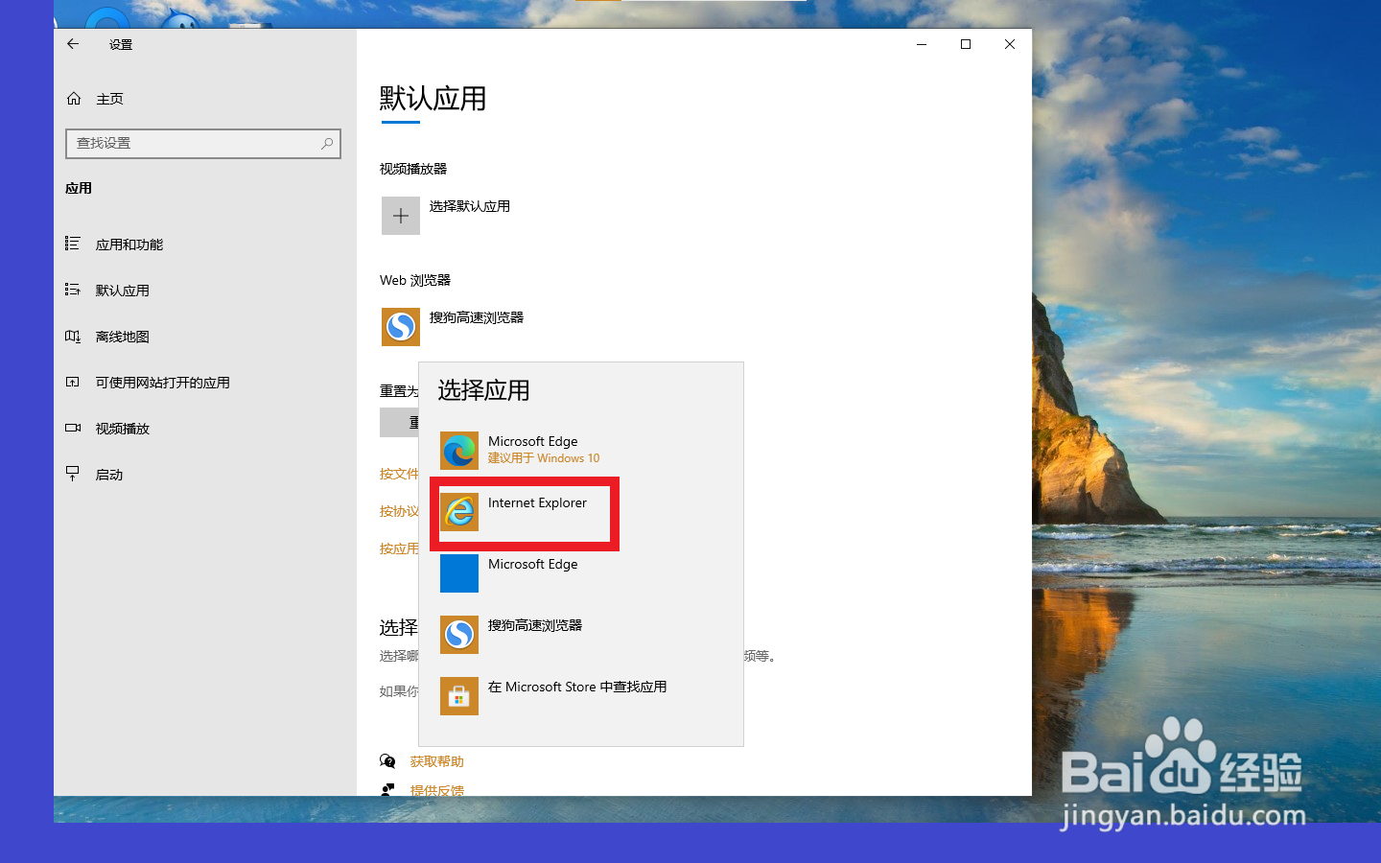The width and height of the screenshot is (1381, 863).
Task: Choose 选择默认应用 for video player
Action: [x=470, y=206]
